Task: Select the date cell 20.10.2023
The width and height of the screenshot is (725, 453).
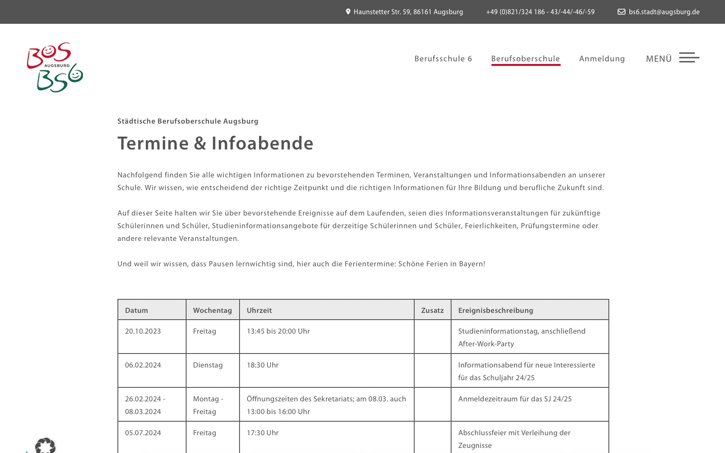Action: (152, 337)
